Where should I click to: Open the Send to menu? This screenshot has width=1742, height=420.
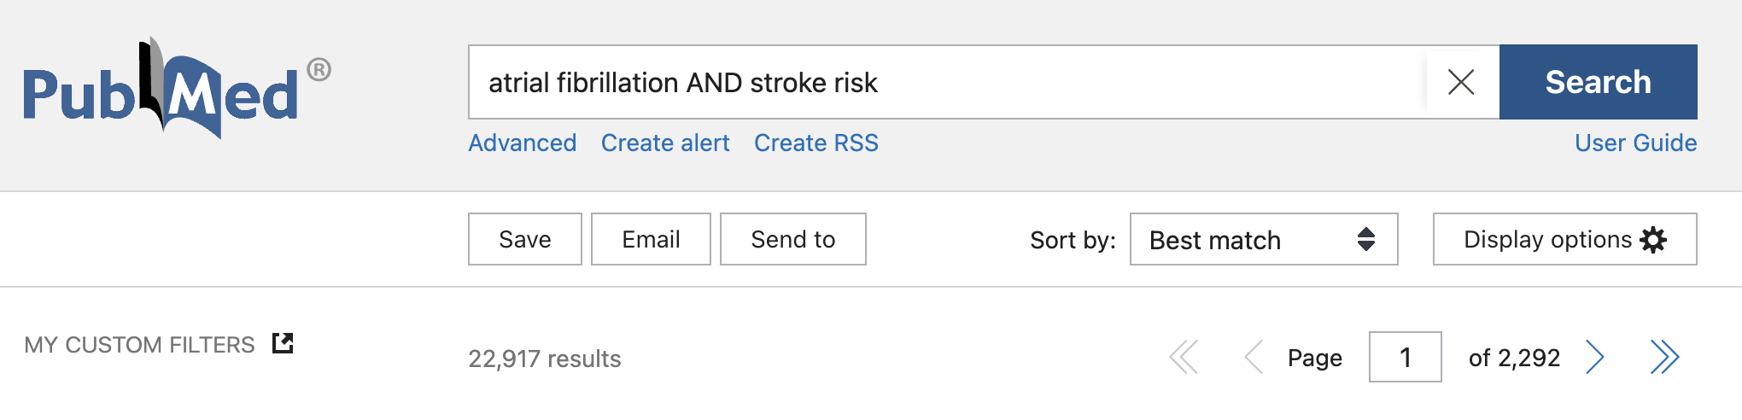click(792, 239)
